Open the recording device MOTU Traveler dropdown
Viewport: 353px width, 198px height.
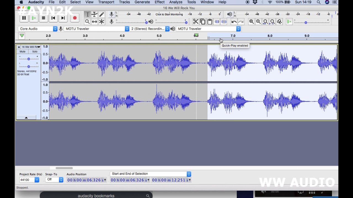(x=97, y=29)
